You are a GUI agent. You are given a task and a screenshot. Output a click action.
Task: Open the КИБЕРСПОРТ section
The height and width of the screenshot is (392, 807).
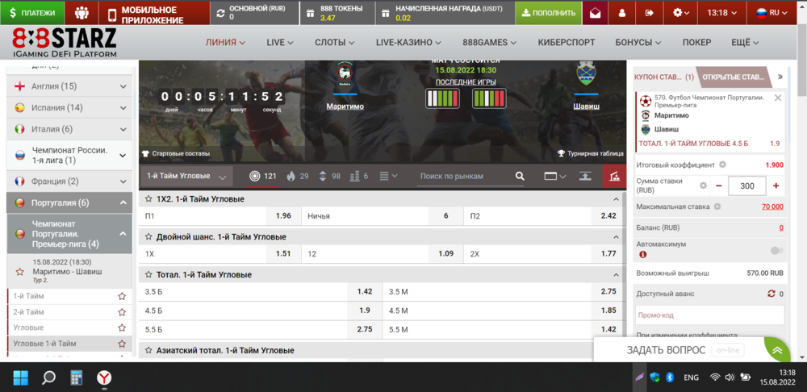click(x=567, y=43)
